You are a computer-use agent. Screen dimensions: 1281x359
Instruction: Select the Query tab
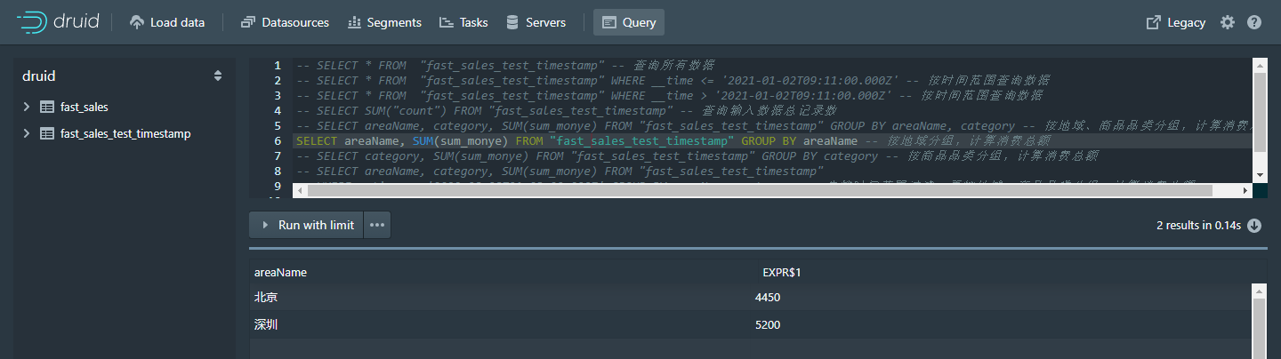629,22
